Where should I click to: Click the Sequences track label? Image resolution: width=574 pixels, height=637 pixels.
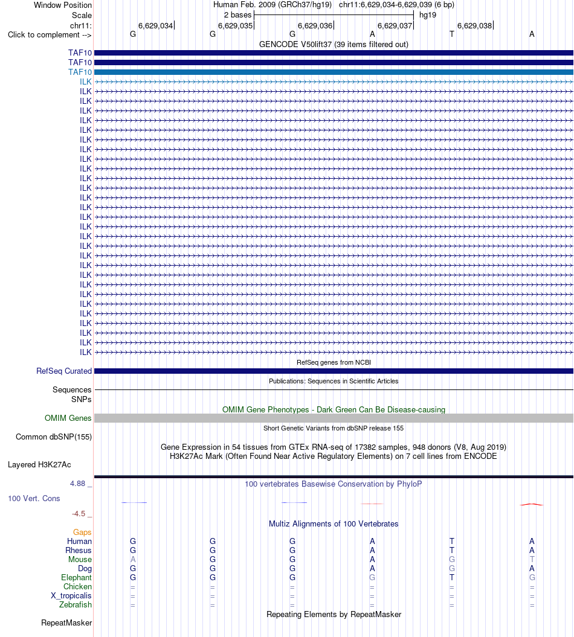pos(72,389)
